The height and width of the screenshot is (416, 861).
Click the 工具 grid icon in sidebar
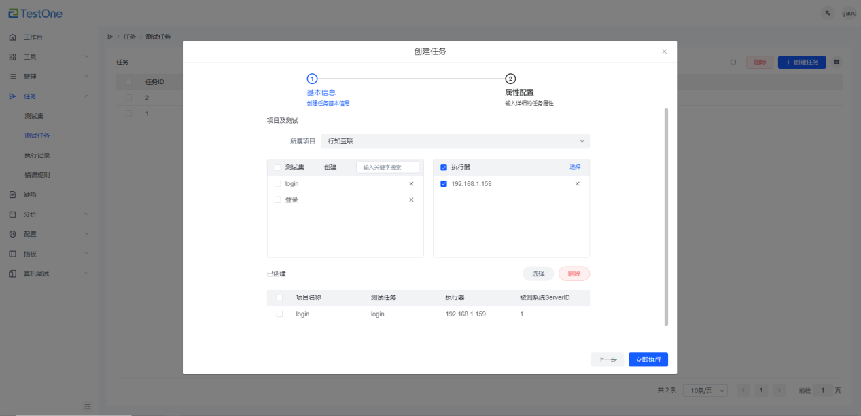coord(12,57)
